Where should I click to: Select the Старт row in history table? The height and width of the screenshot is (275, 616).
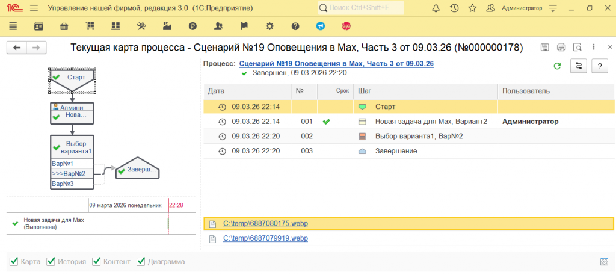[408, 107]
